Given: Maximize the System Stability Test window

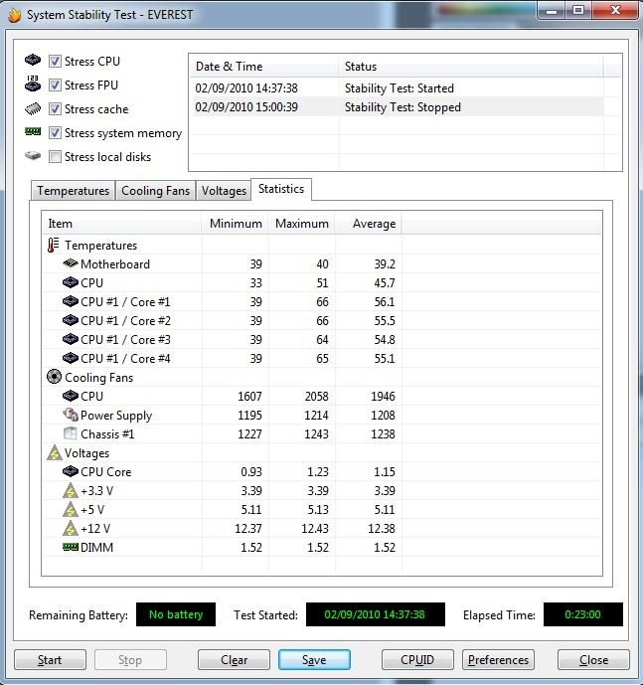Looking at the screenshot, I should (578, 10).
